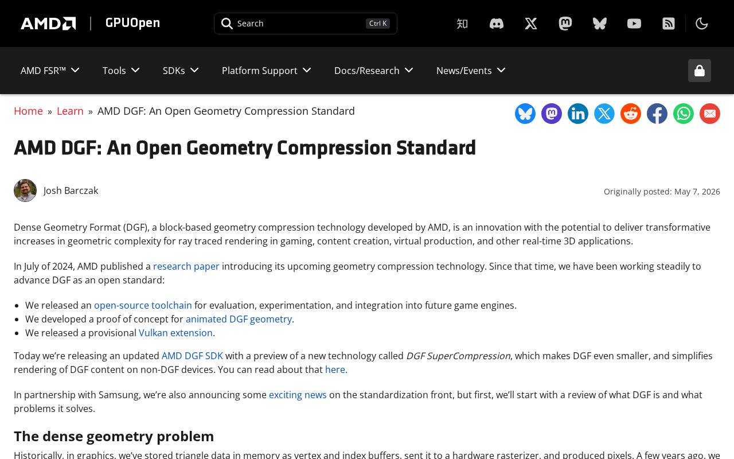The image size is (734, 459).
Task: Open the Mastodon icon in header
Action: click(565, 24)
